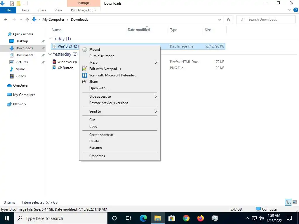299x224 pixels.
Task: Expand the Give access to submenu
Action: click(120, 96)
